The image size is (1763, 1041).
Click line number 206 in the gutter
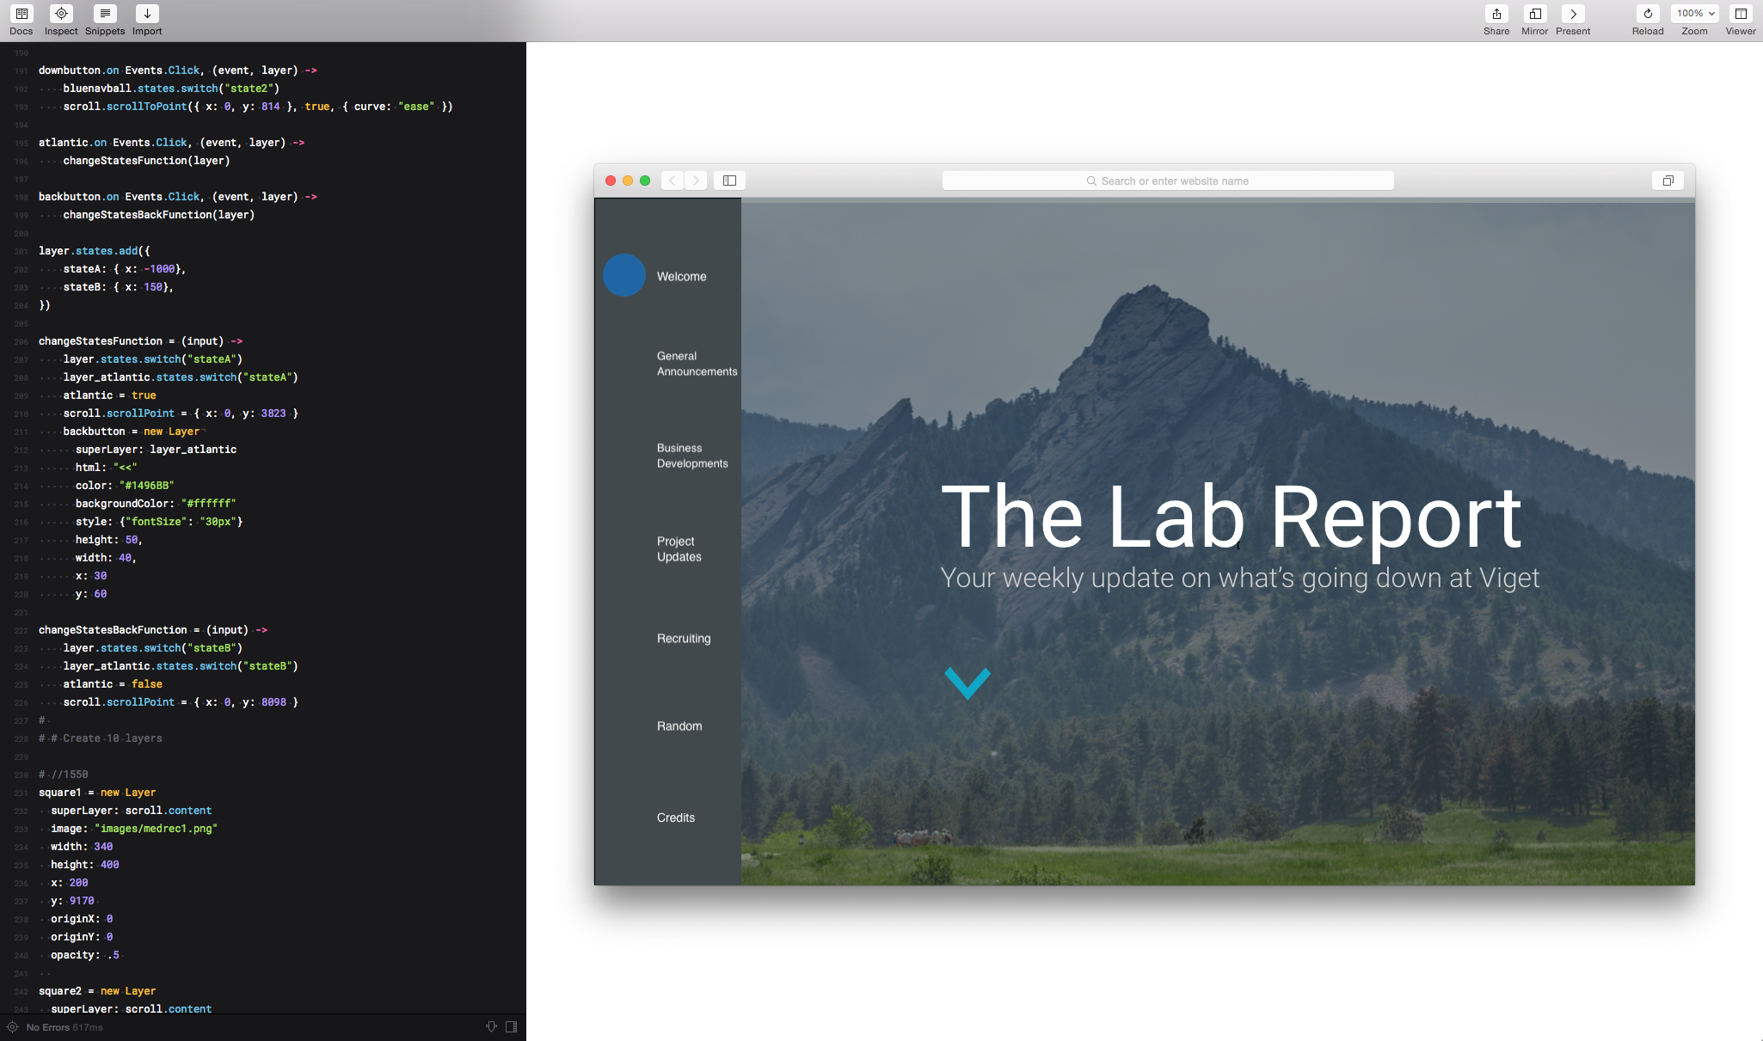click(21, 342)
